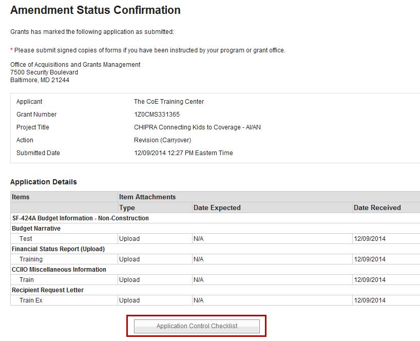The image size is (420, 341).
Task: Click the submitted date 12/09/2014 12:27 PM
Action: click(x=183, y=153)
